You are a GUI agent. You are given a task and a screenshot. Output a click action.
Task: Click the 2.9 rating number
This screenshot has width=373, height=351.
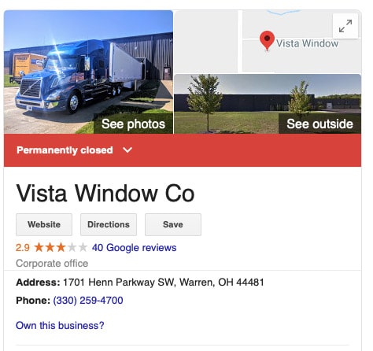pos(23,248)
